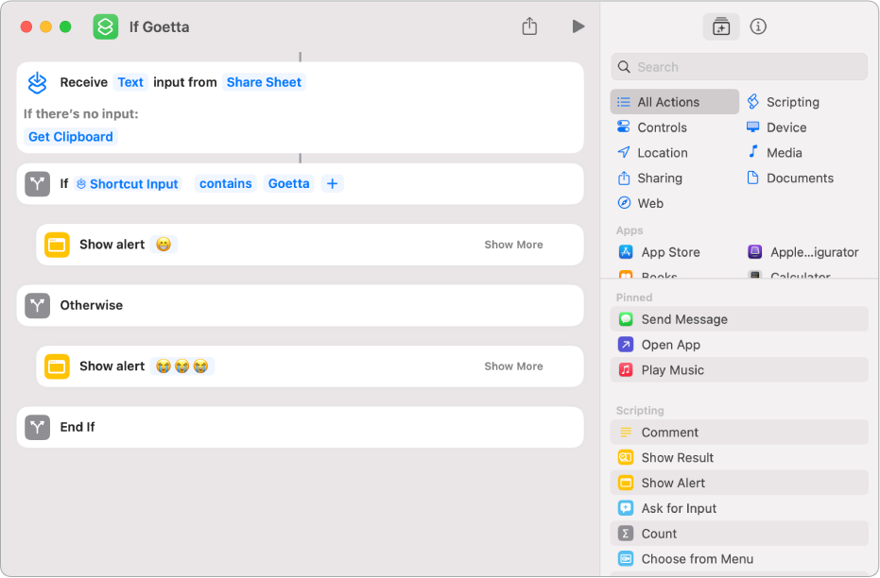Run the shortcut with play button
880x578 pixels.
(x=578, y=26)
